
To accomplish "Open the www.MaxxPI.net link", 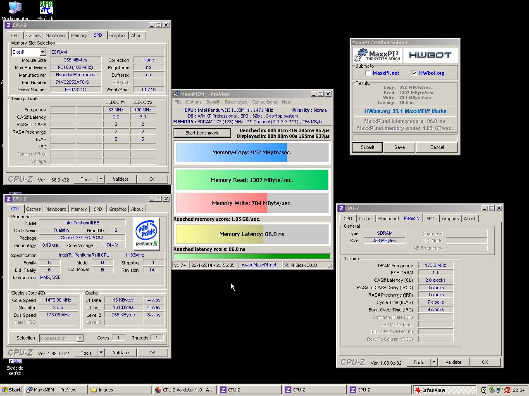I will tap(259, 265).
